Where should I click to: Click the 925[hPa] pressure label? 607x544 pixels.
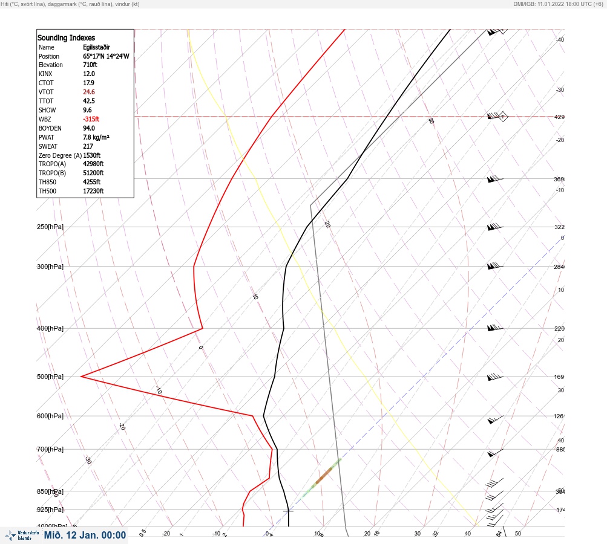click(x=50, y=510)
